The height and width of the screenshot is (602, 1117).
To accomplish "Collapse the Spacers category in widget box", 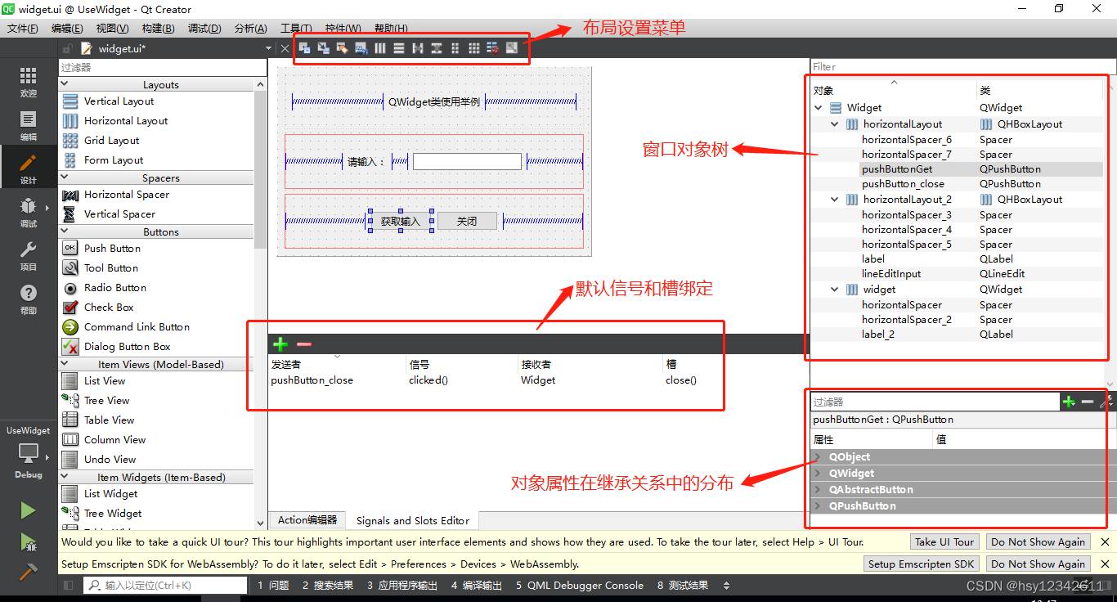I will click(x=65, y=177).
